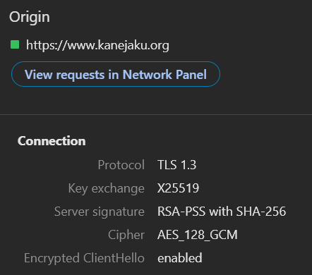Select the TLS 1.3 protocol value

click(x=176, y=164)
